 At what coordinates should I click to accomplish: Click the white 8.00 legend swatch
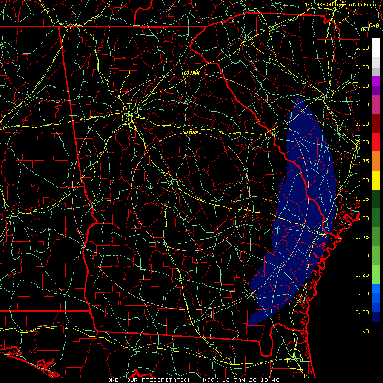(376, 48)
